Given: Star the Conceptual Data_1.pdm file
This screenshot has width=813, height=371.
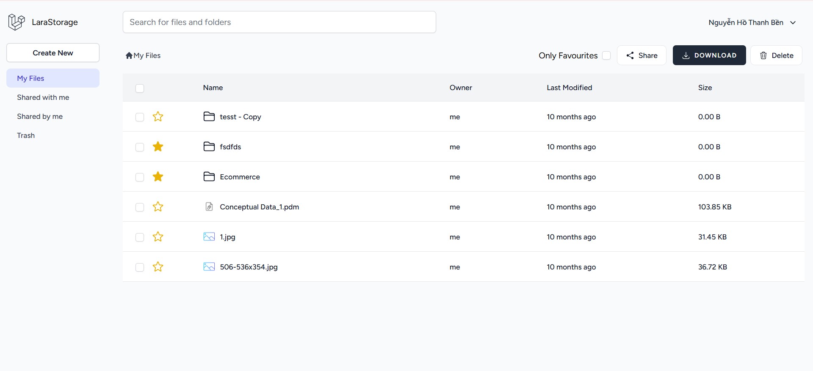Looking at the screenshot, I should coord(158,207).
